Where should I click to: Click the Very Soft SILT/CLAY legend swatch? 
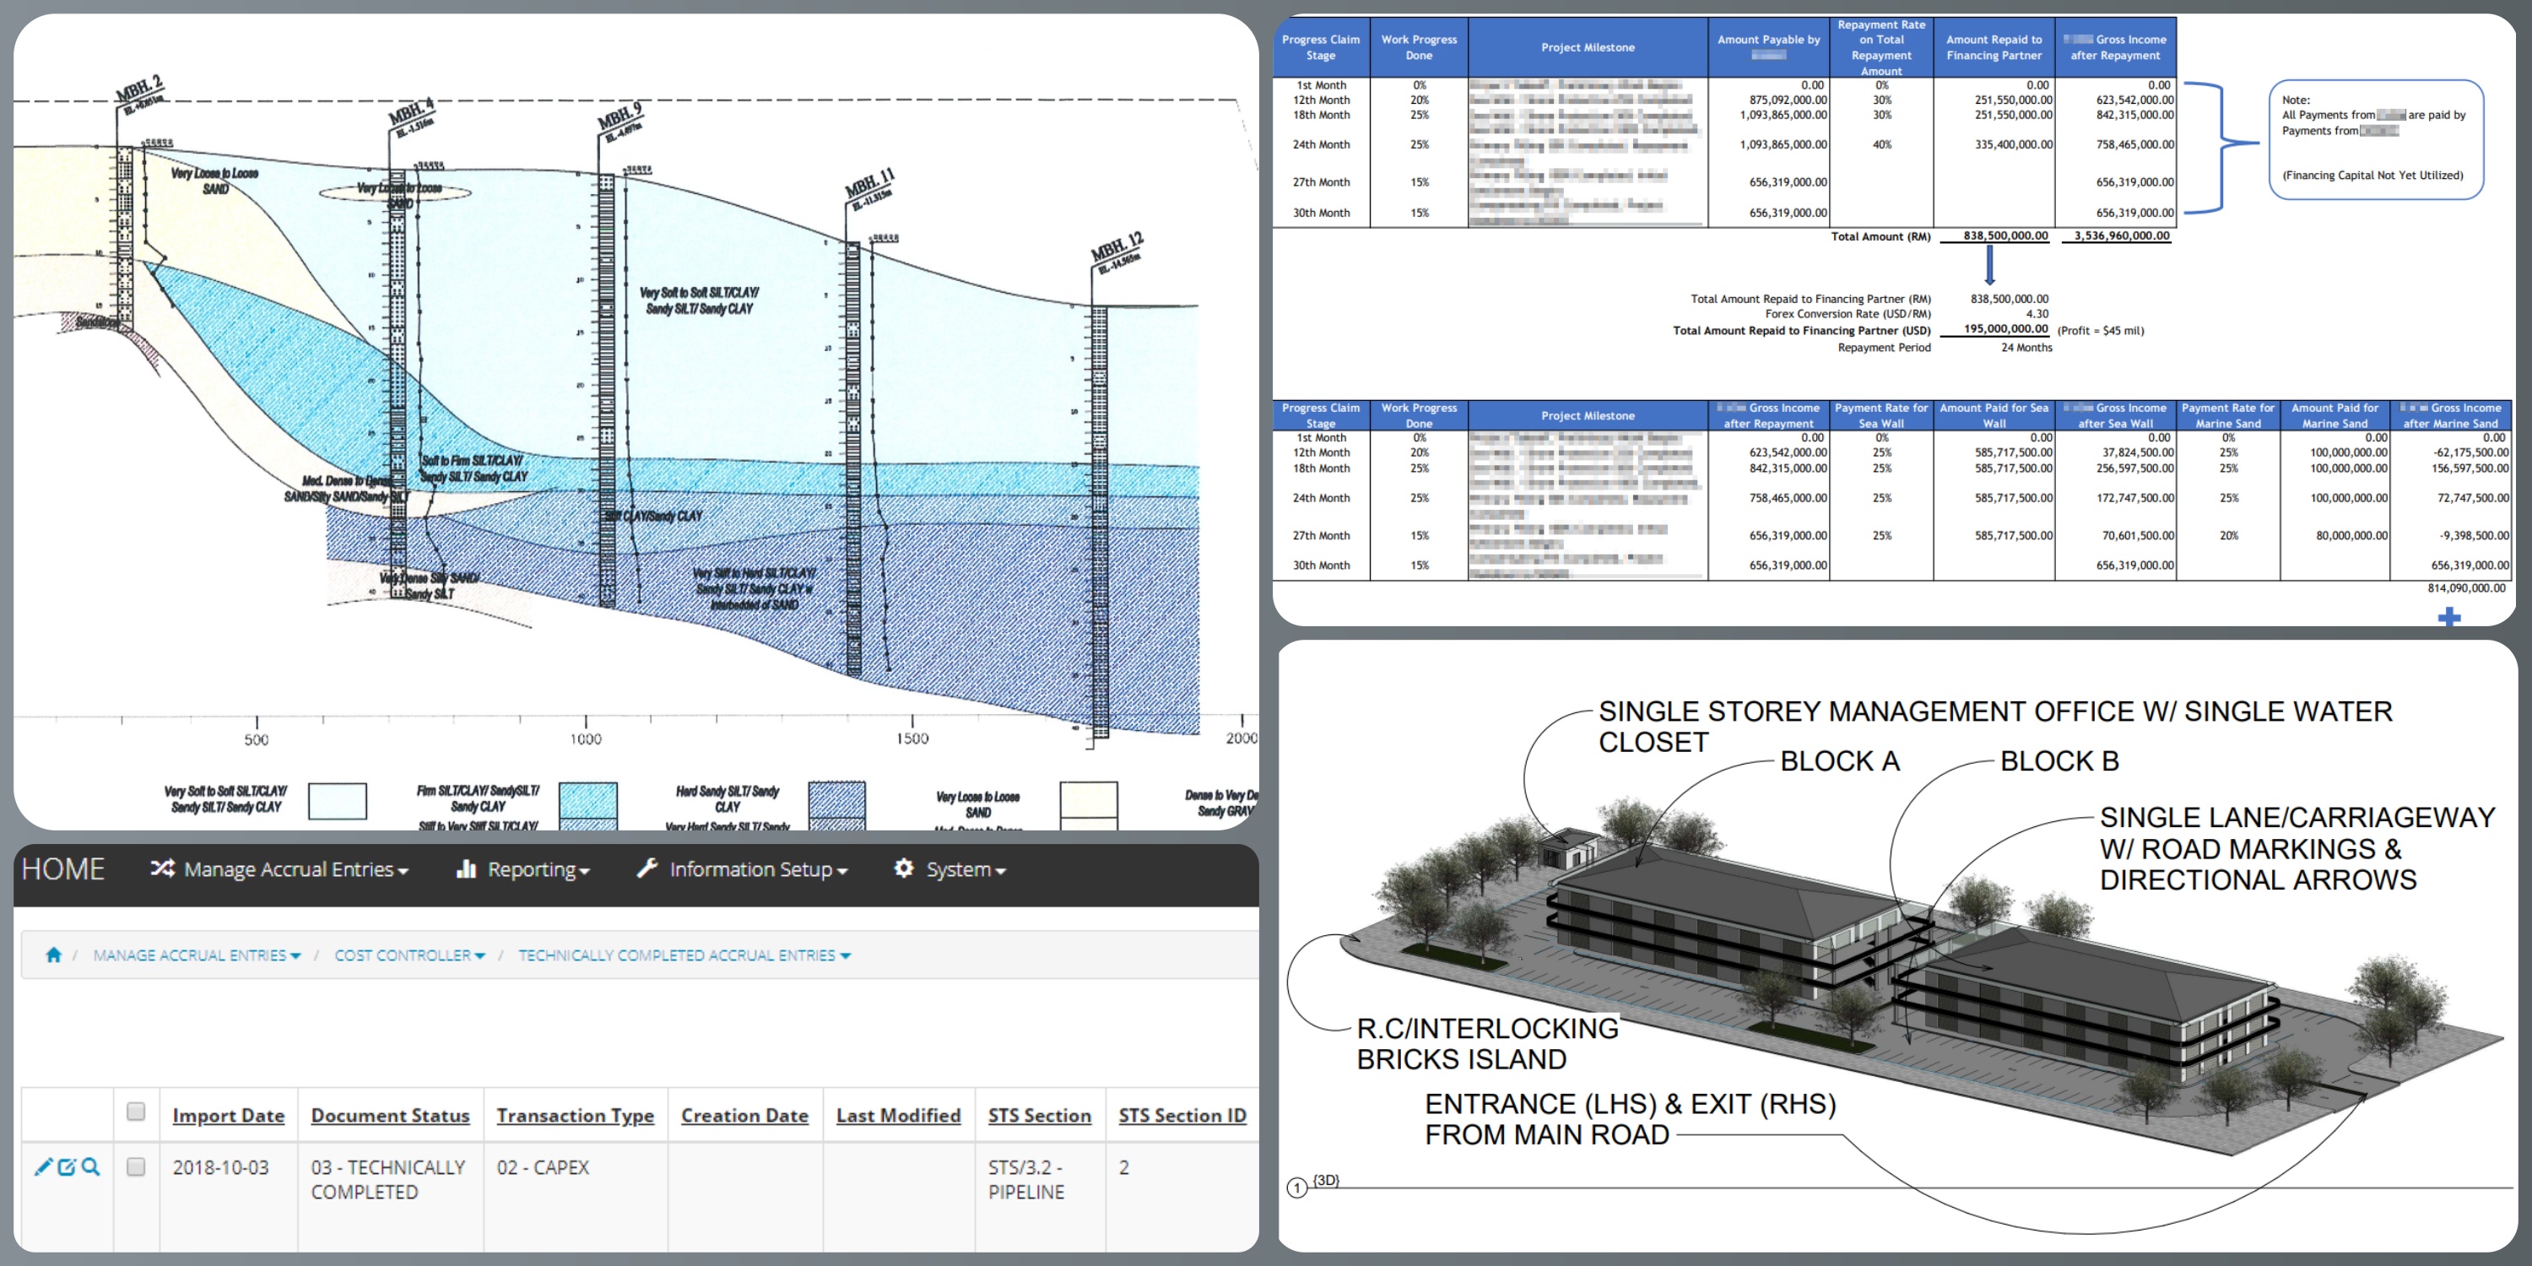(337, 800)
